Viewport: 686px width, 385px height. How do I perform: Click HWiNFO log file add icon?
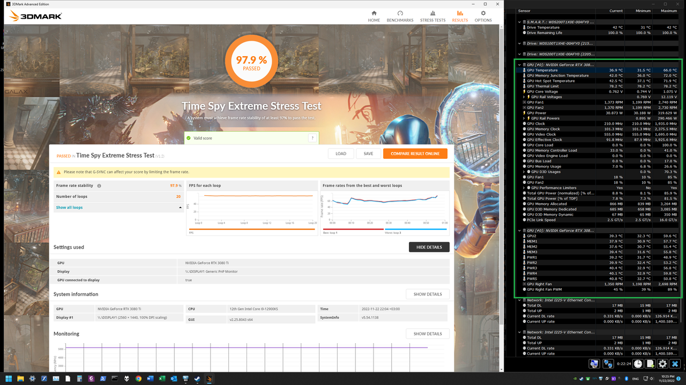pyautogui.click(x=650, y=364)
